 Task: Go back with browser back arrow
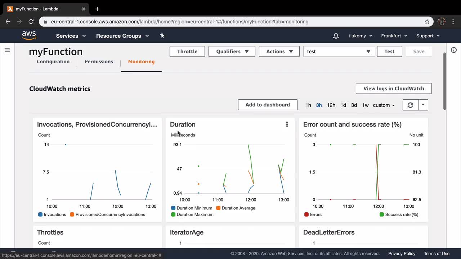pos(8,22)
